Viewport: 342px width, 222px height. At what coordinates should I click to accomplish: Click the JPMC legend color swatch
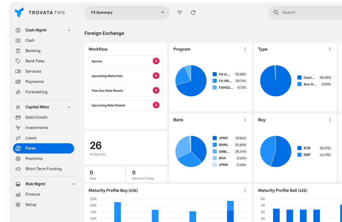(x=215, y=138)
